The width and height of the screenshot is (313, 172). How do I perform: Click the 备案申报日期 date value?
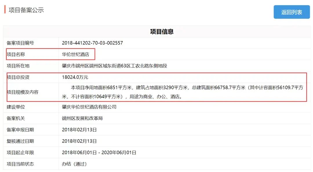pyautogui.click(x=79, y=130)
